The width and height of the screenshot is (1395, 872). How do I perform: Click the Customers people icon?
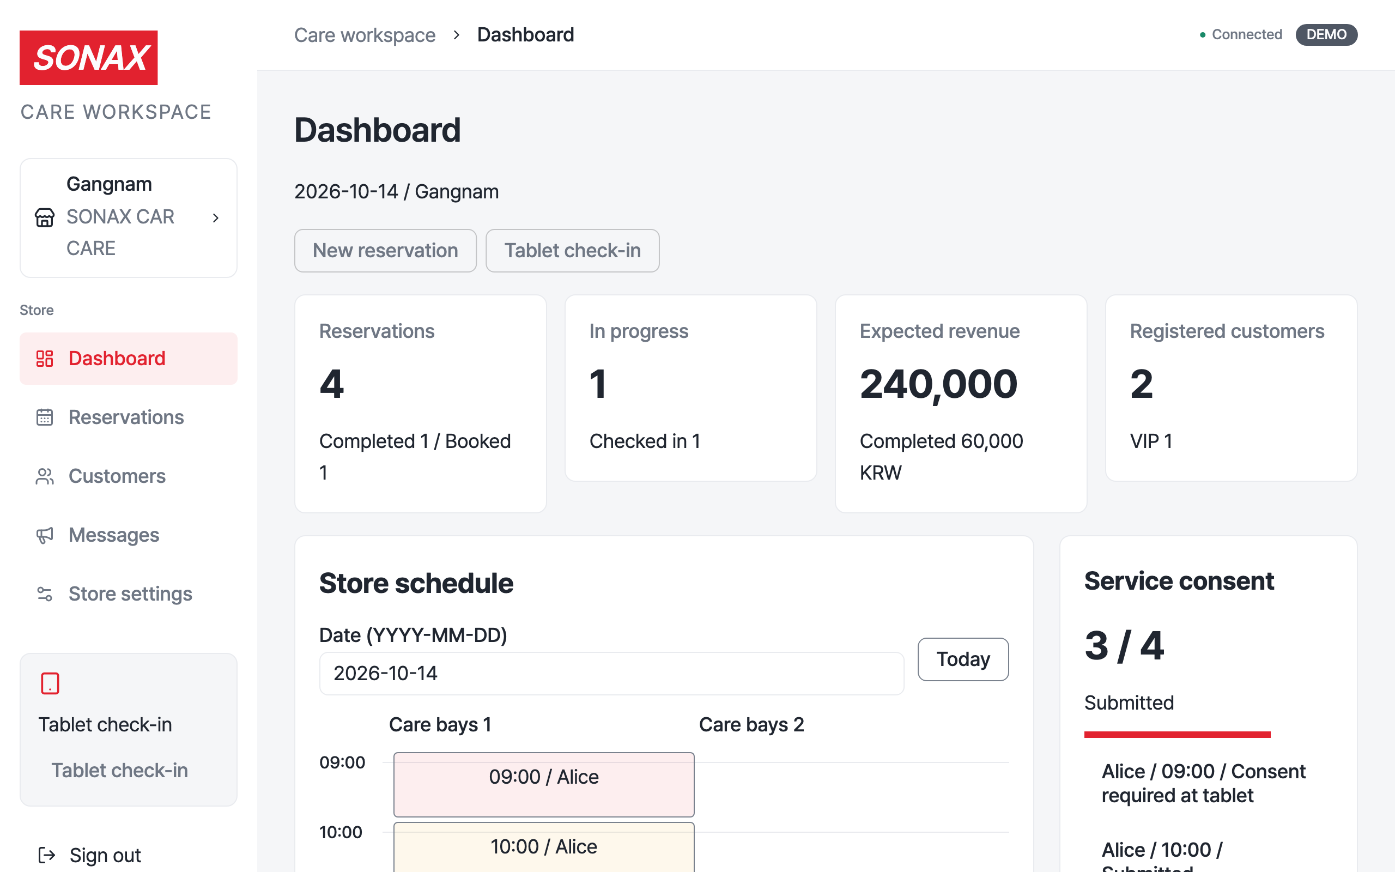pyautogui.click(x=44, y=476)
